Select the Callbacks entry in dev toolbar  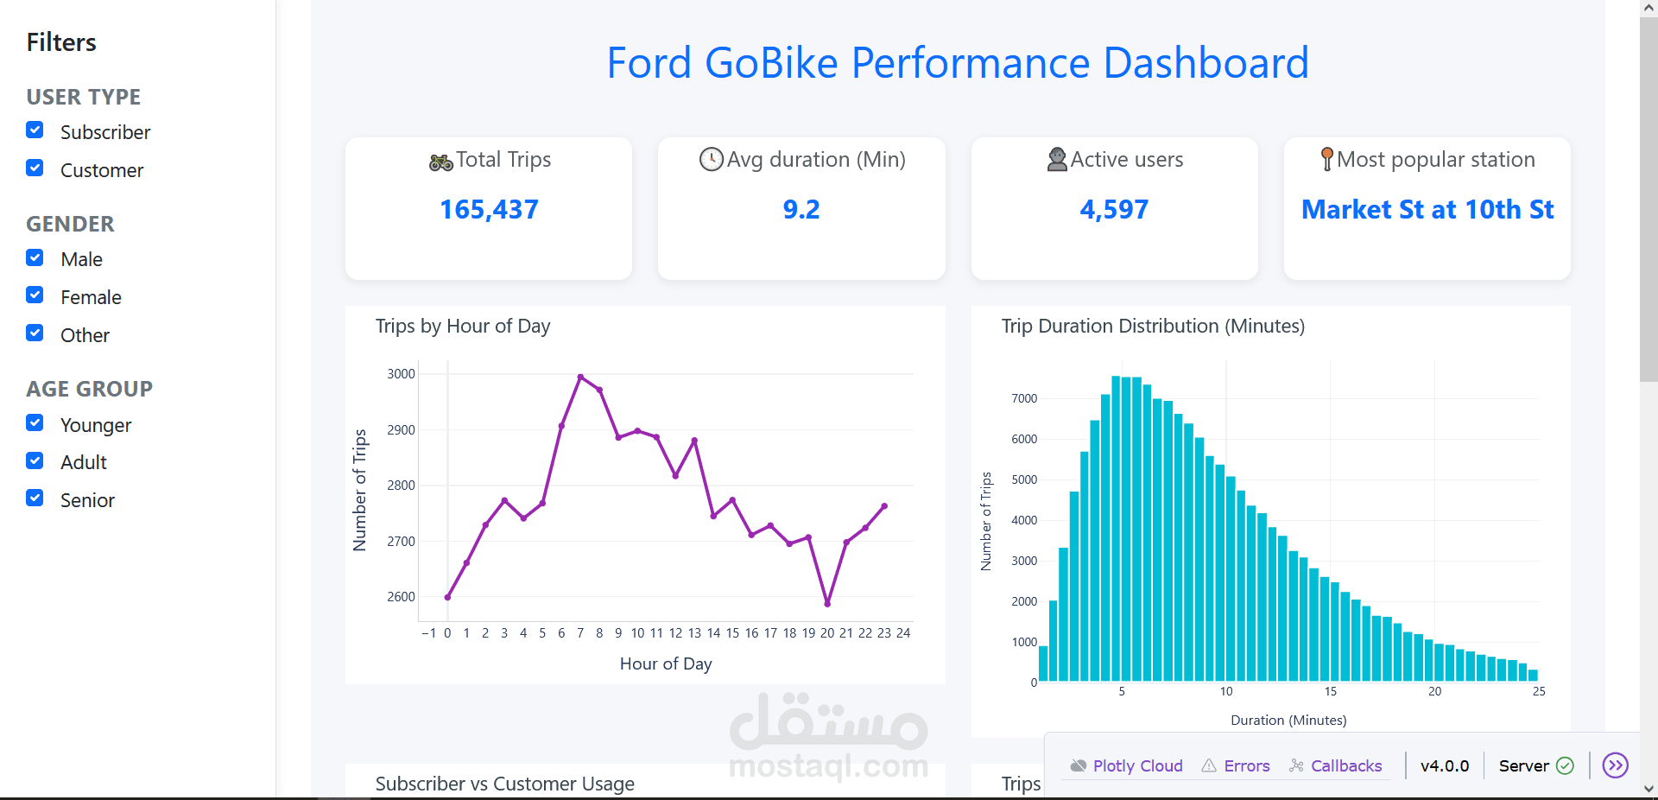1345,766
